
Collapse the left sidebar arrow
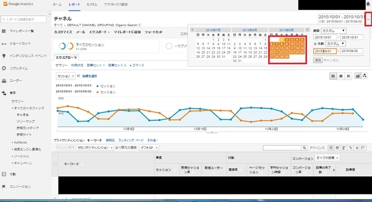click(x=50, y=14)
